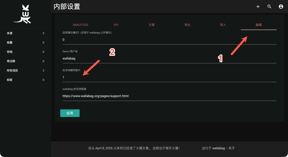Open 未读 entries in sidebar
The width and height of the screenshot is (288, 157).
click(26, 33)
